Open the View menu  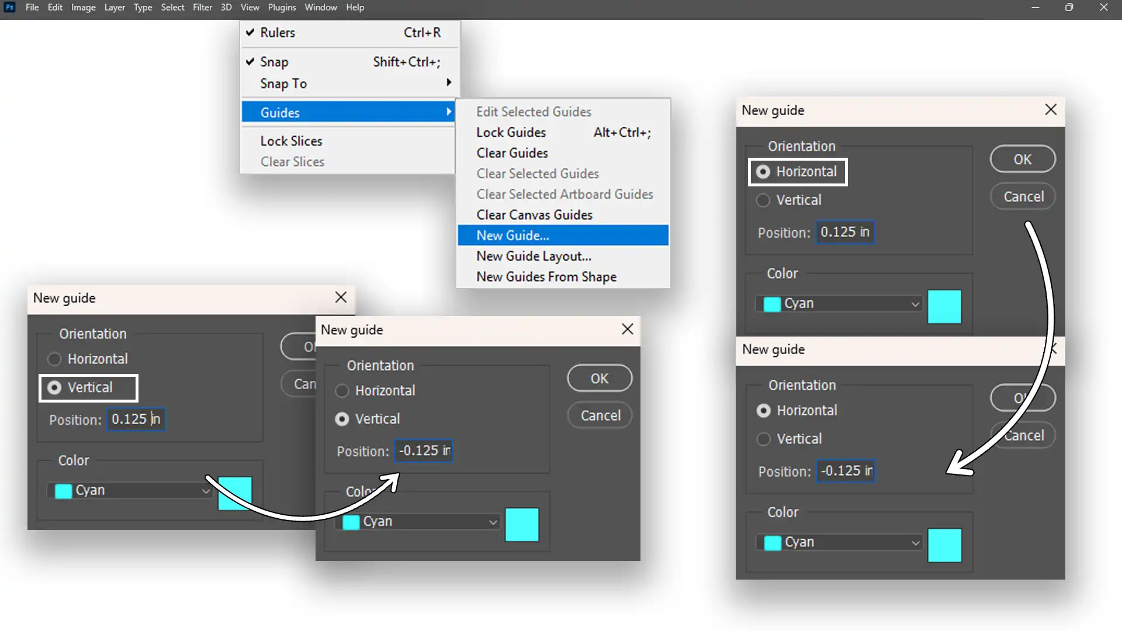coord(250,8)
